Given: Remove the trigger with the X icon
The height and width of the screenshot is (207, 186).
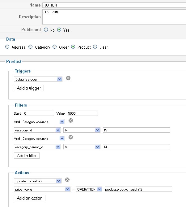Looking at the screenshot, I should [x=68, y=78].
